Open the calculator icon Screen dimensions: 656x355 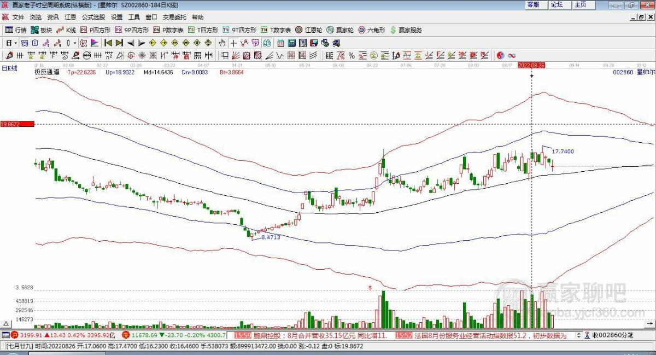click(x=291, y=43)
